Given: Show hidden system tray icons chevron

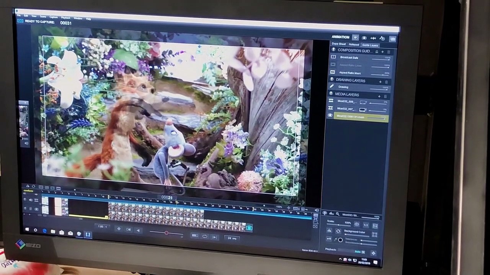Looking at the screenshot, I should pyautogui.click(x=340, y=259).
